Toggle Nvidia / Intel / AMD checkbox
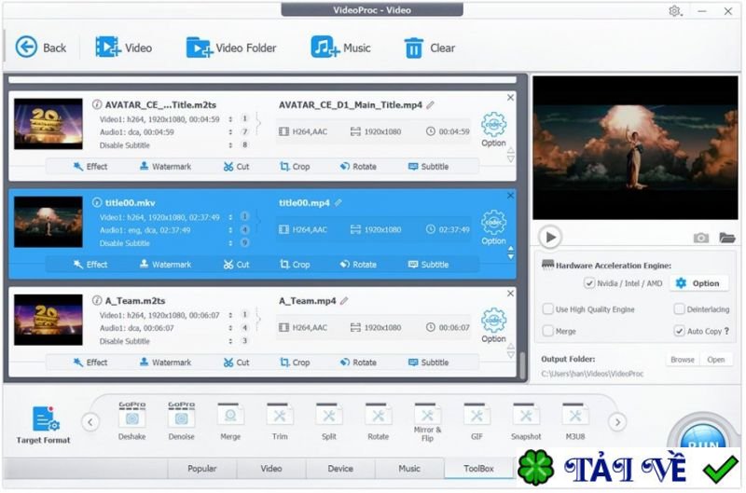This screenshot has width=746, height=493. tap(589, 283)
